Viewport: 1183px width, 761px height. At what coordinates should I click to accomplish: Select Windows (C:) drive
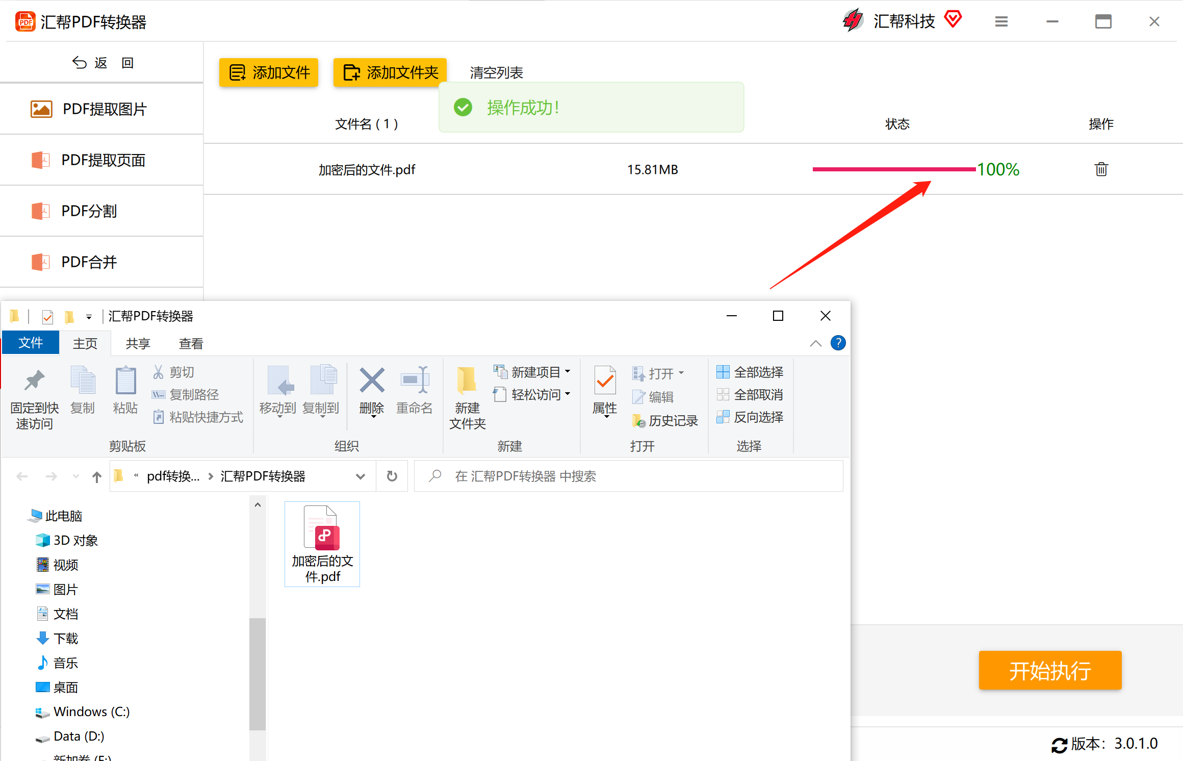(83, 712)
